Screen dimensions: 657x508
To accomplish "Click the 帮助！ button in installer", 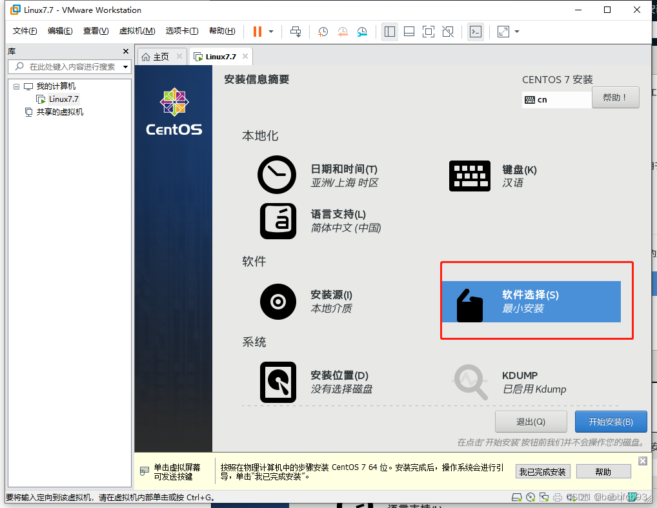I will click(x=615, y=97).
